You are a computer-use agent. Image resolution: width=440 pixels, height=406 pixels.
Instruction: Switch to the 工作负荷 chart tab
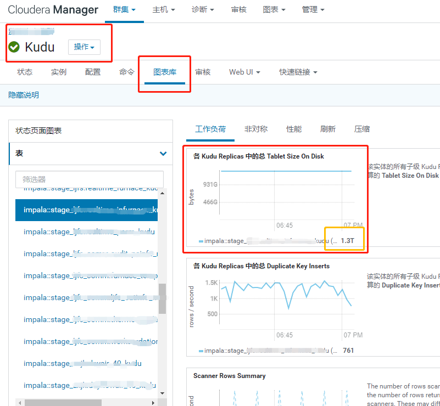(210, 129)
